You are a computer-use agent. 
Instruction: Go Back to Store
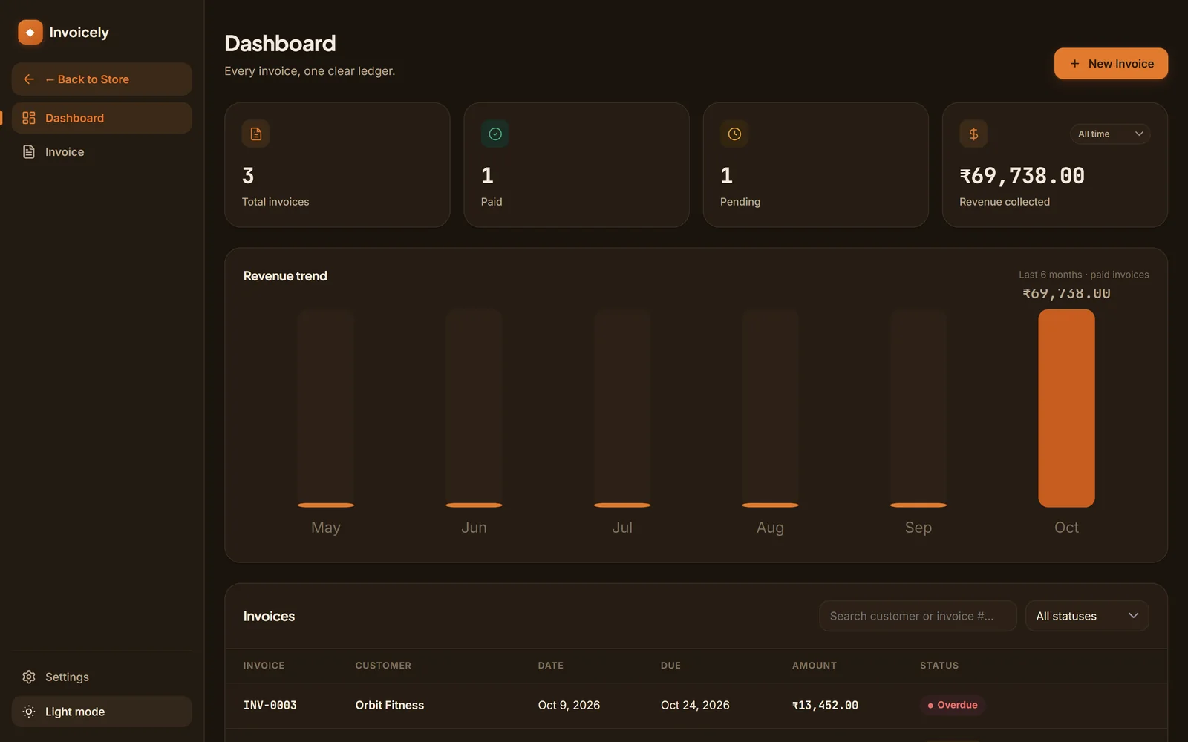[102, 79]
